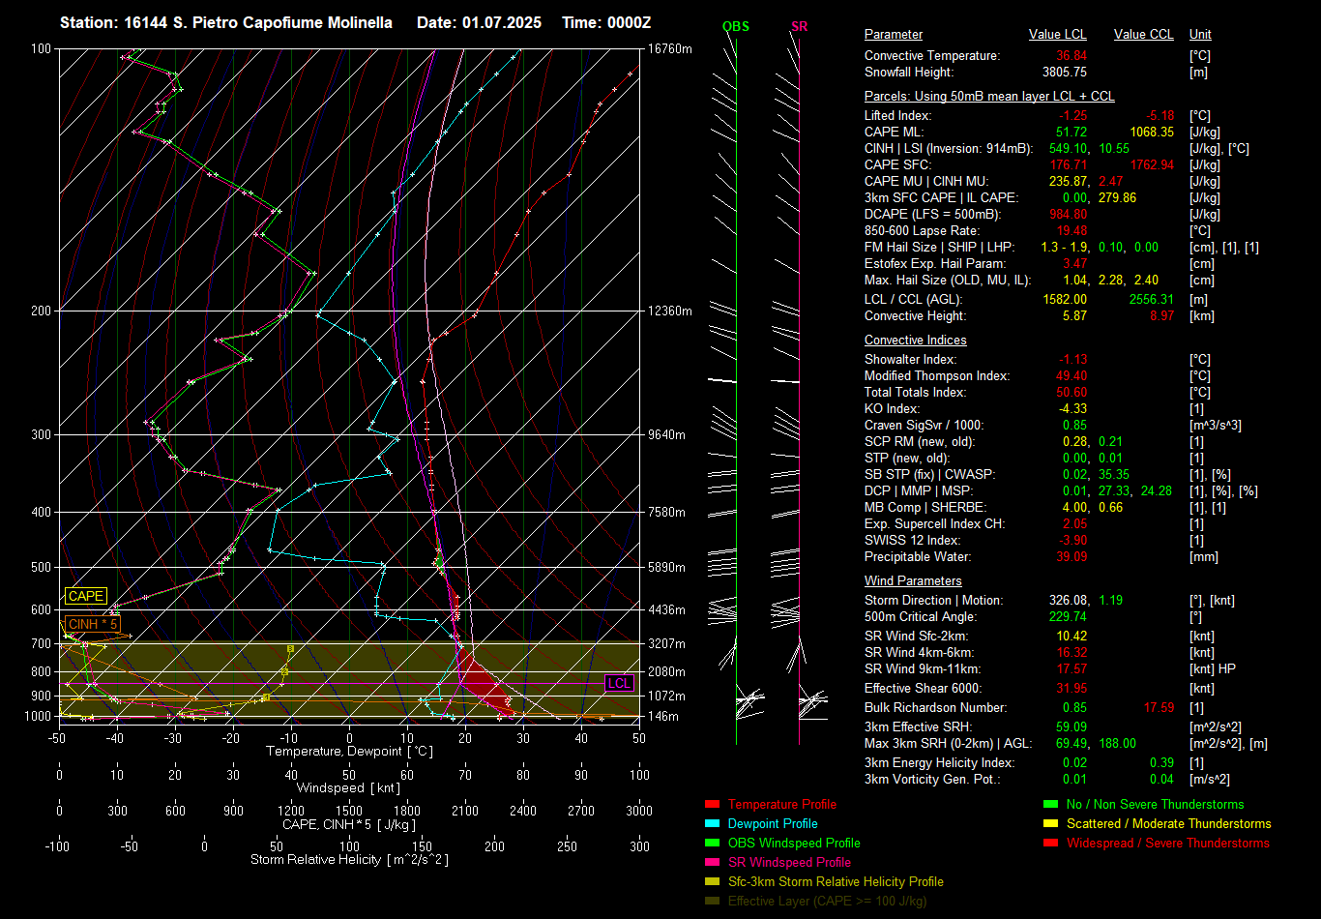
Task: Click Snowfall Height value 3805.75
Action: coord(1065,73)
